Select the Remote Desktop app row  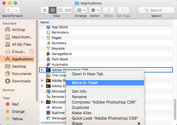click(53, 97)
